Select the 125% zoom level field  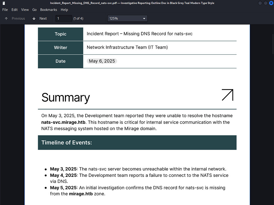[x=127, y=19]
